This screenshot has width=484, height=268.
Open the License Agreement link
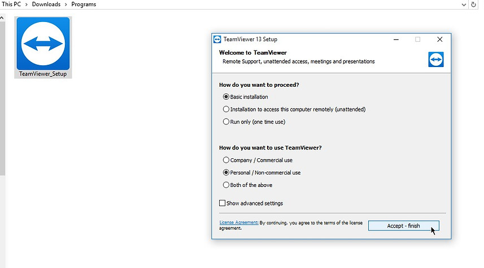point(239,222)
